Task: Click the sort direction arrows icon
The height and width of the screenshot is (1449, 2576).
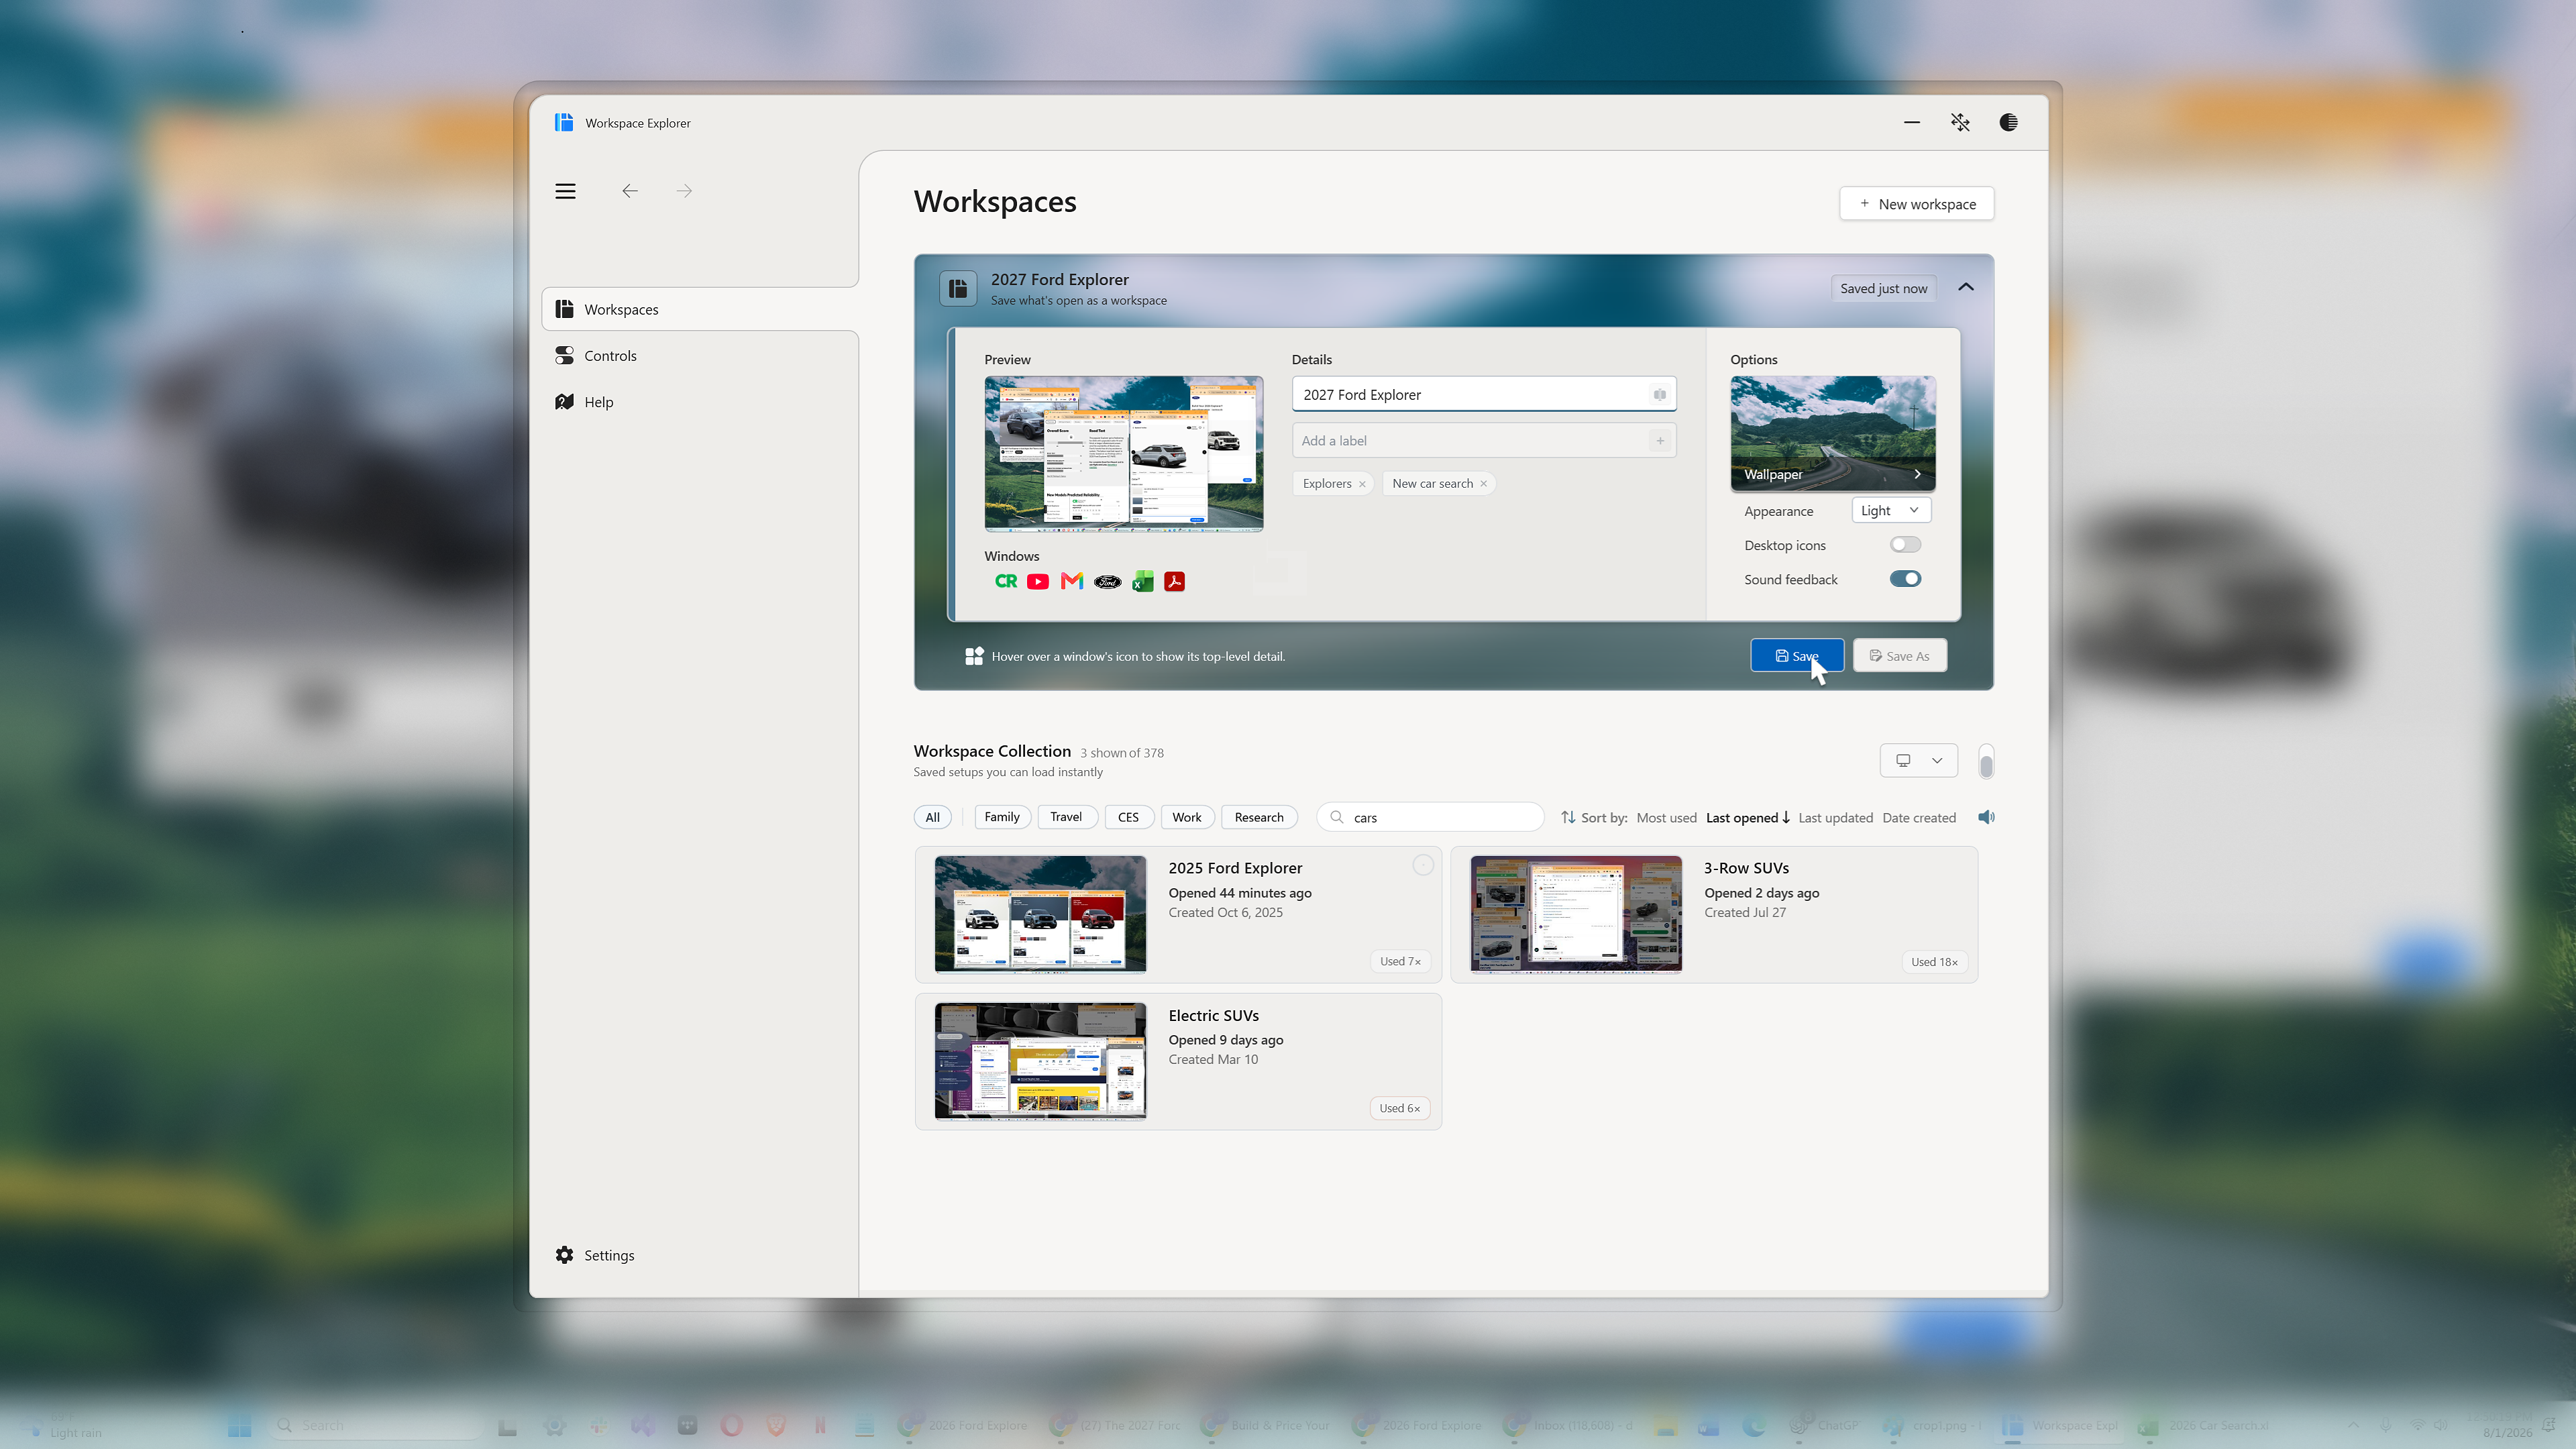Action: pyautogui.click(x=1568, y=817)
